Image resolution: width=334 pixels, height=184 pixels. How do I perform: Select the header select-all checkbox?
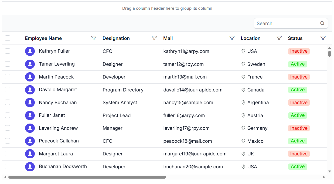(8, 38)
